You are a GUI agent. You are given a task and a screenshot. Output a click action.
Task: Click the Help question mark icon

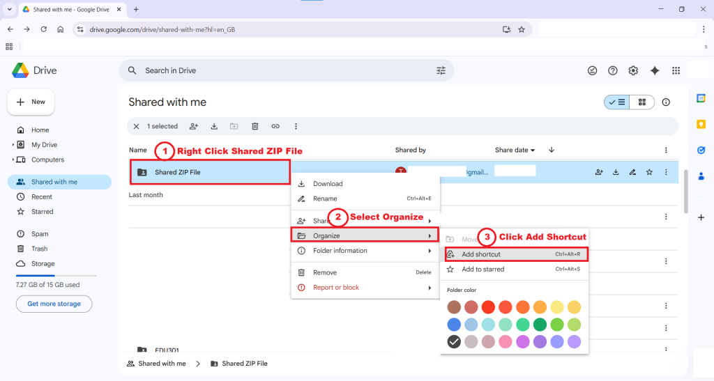[x=613, y=70]
